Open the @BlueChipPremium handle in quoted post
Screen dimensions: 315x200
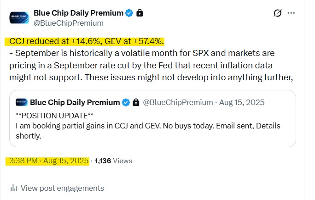179,102
